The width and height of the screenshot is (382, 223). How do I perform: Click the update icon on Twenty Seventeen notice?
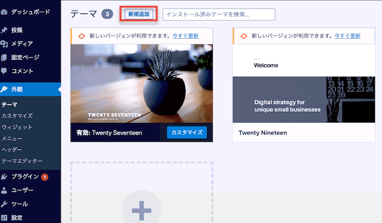pos(82,36)
